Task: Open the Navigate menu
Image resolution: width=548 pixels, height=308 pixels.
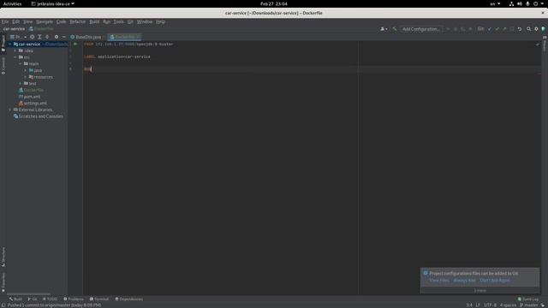Action: (45, 21)
